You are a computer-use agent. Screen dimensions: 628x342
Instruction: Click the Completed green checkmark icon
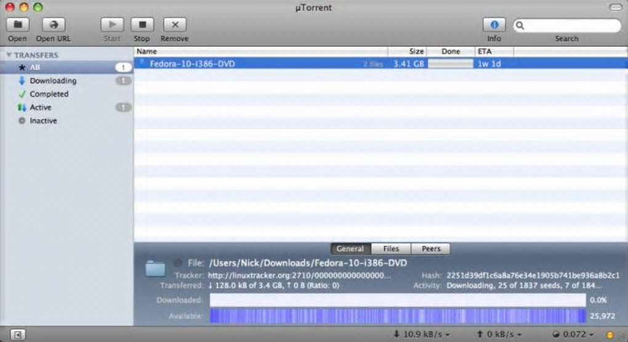point(22,94)
